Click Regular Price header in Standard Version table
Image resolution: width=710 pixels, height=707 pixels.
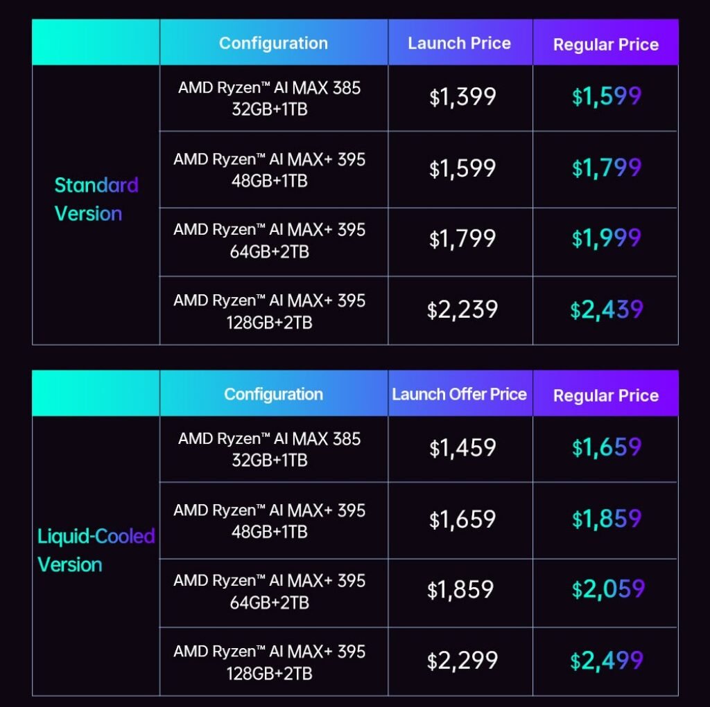click(605, 44)
